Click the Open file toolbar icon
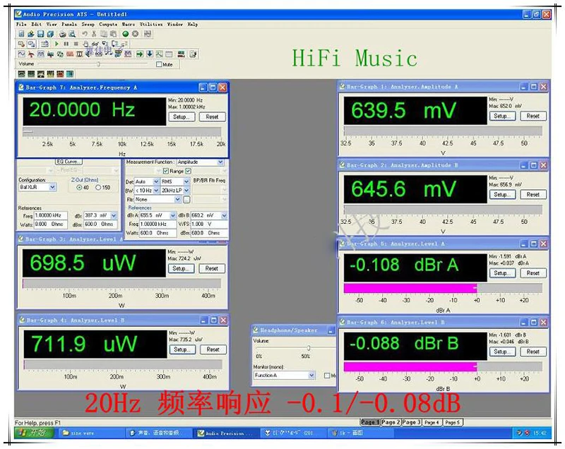This screenshot has width=565, height=449. pos(31,34)
